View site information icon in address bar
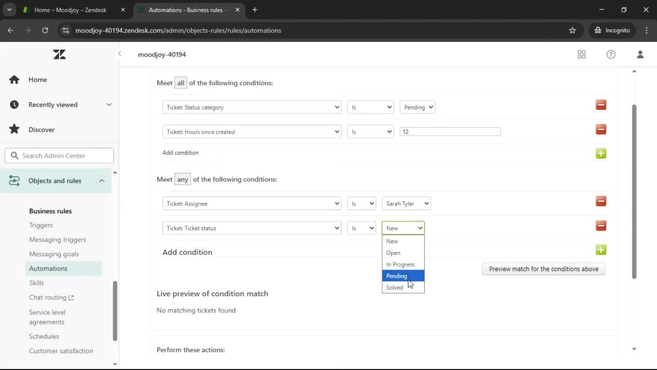The width and height of the screenshot is (657, 370). (66, 30)
